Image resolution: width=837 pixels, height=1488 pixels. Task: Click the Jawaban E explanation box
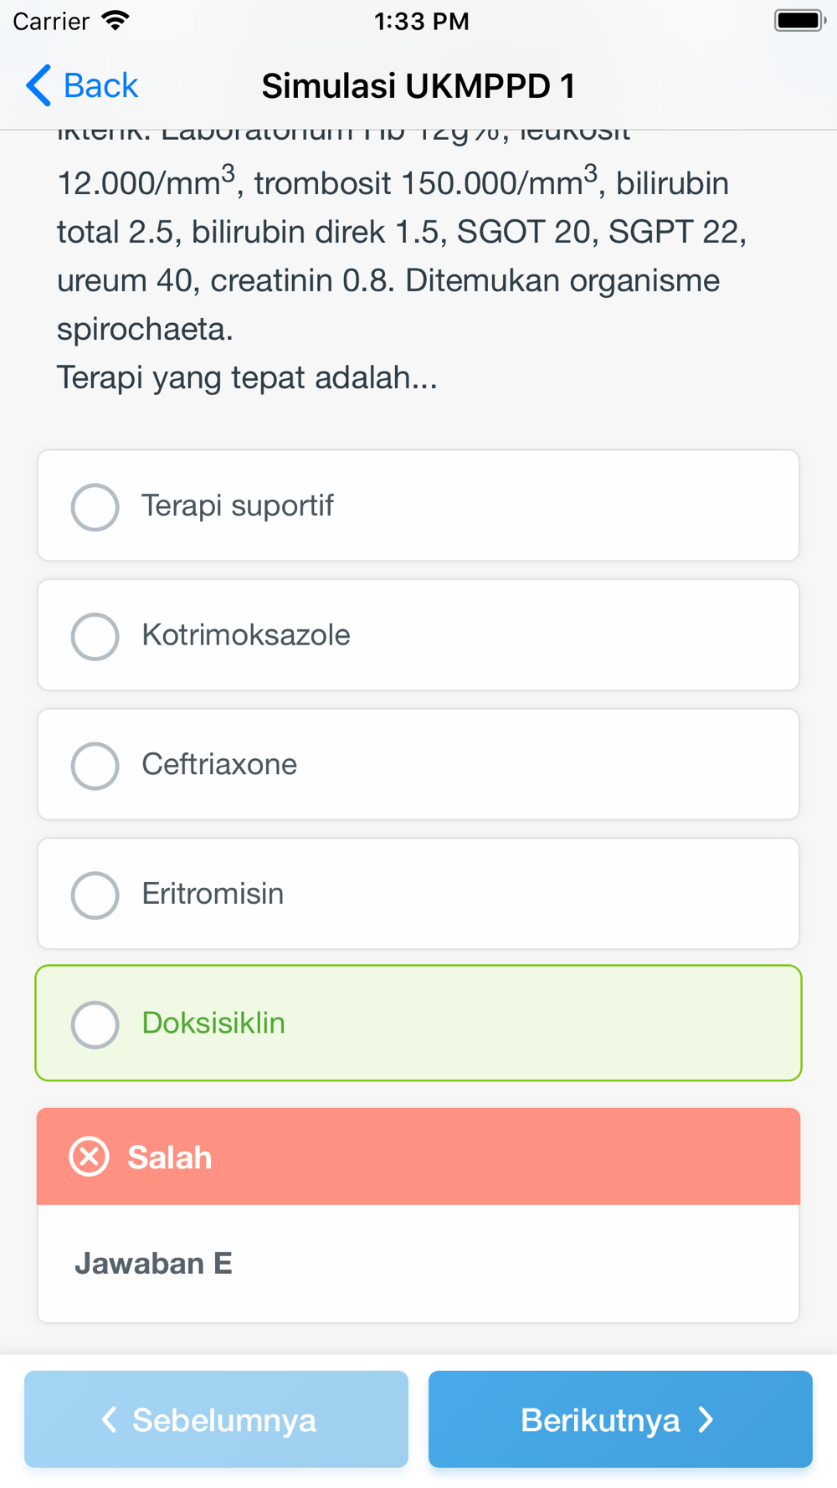[418, 1264]
